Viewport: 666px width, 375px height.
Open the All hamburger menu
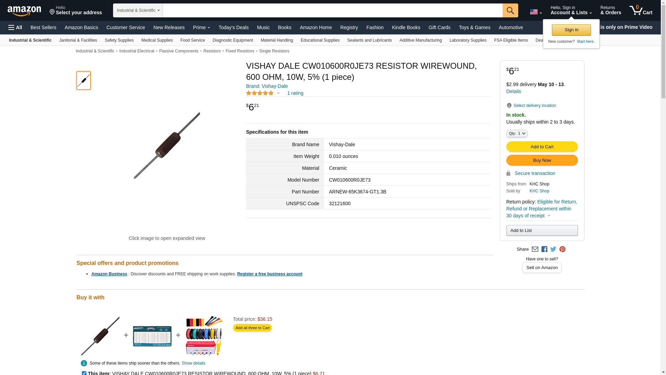(x=15, y=27)
